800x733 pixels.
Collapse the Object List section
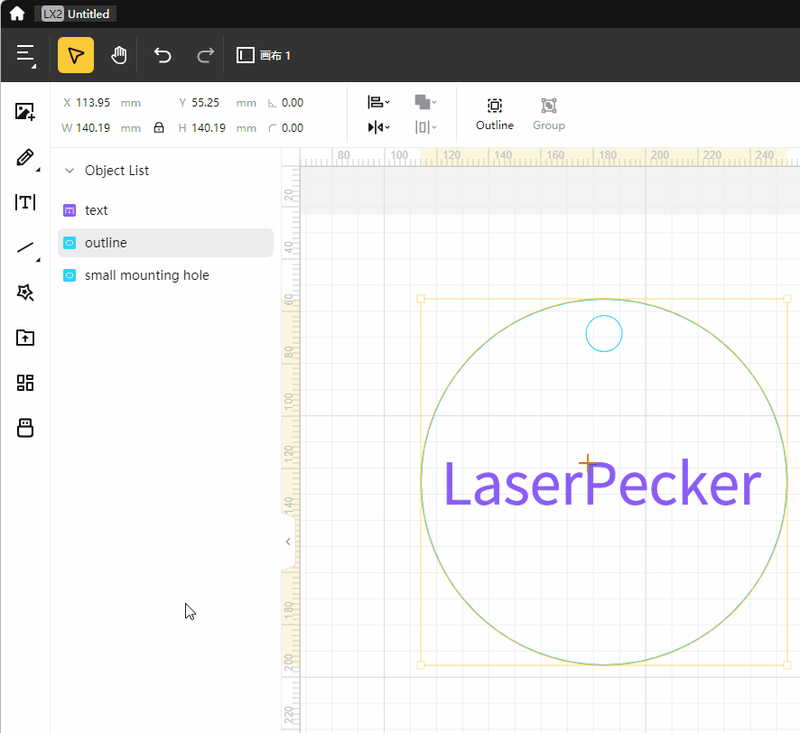pyautogui.click(x=70, y=171)
